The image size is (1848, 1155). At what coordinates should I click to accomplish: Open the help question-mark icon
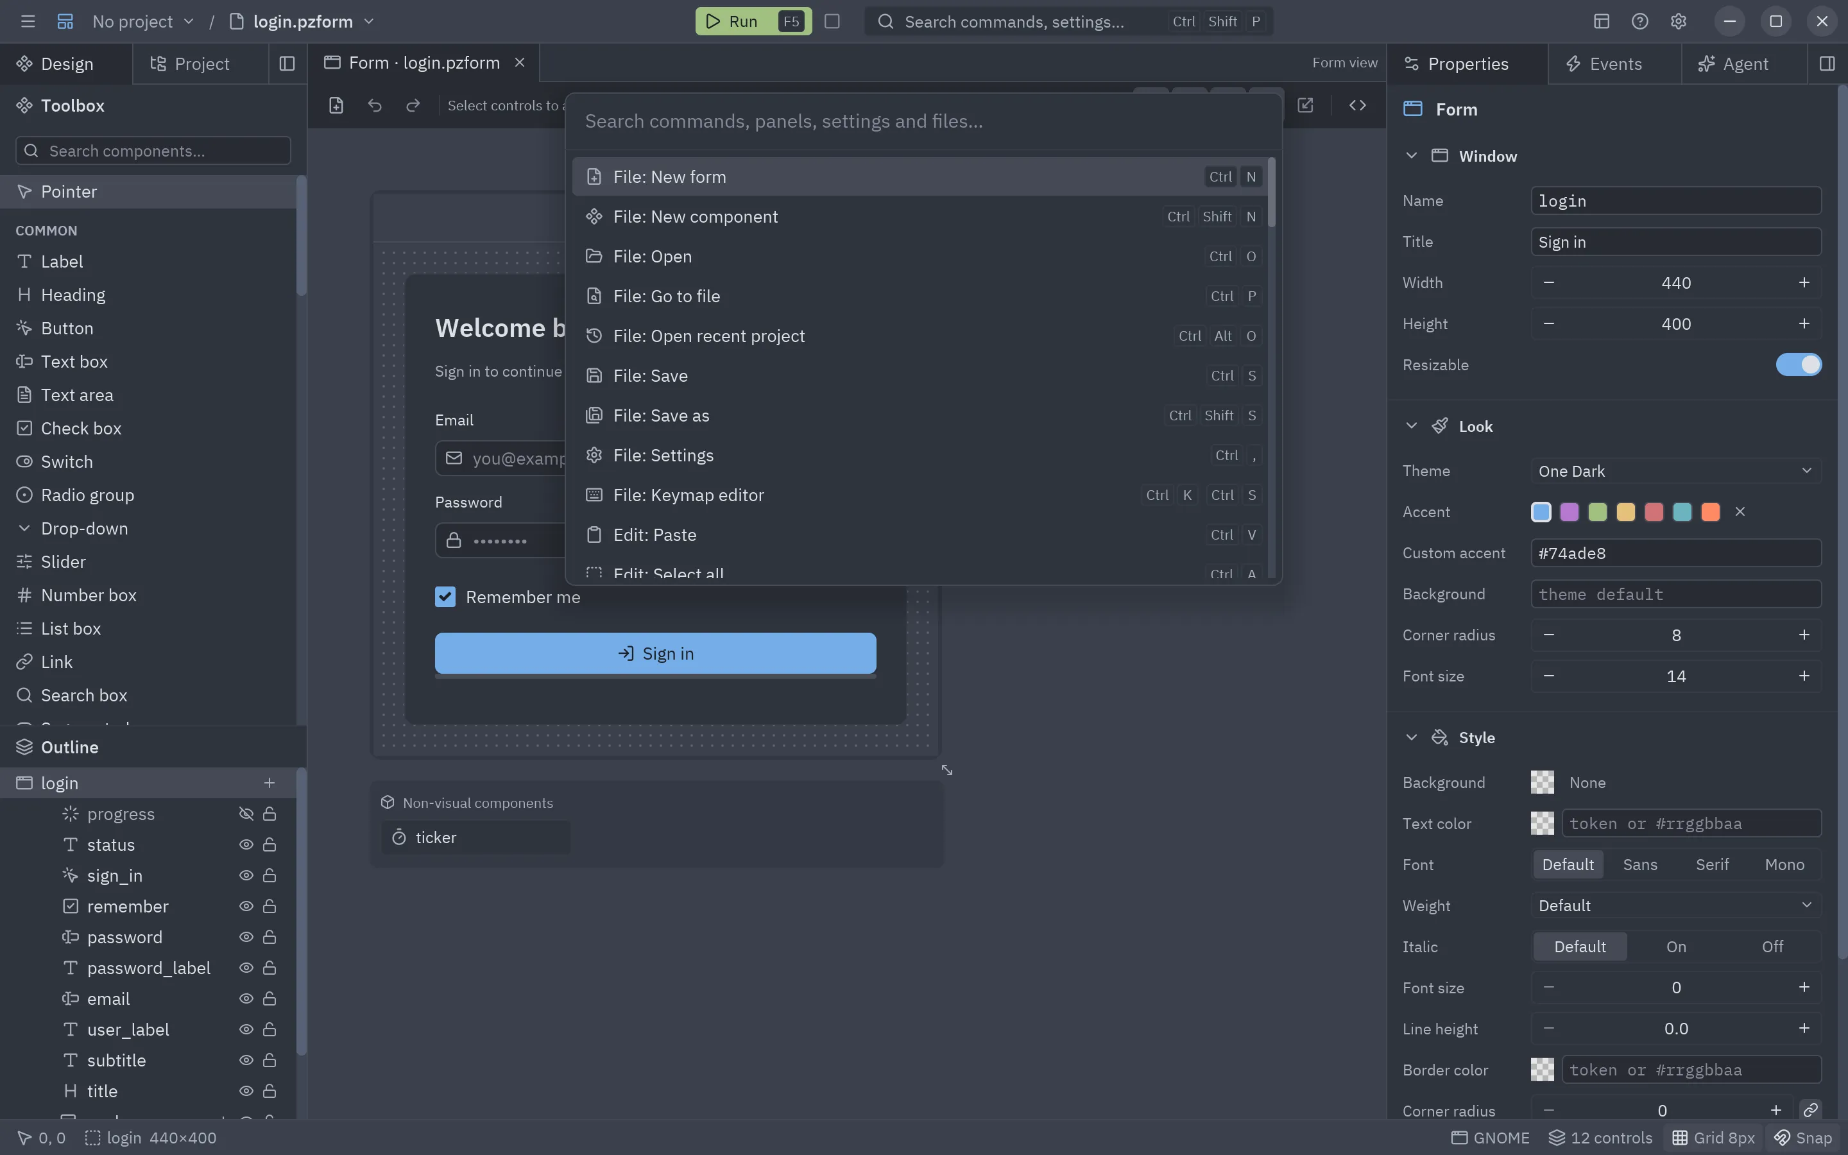1639,21
